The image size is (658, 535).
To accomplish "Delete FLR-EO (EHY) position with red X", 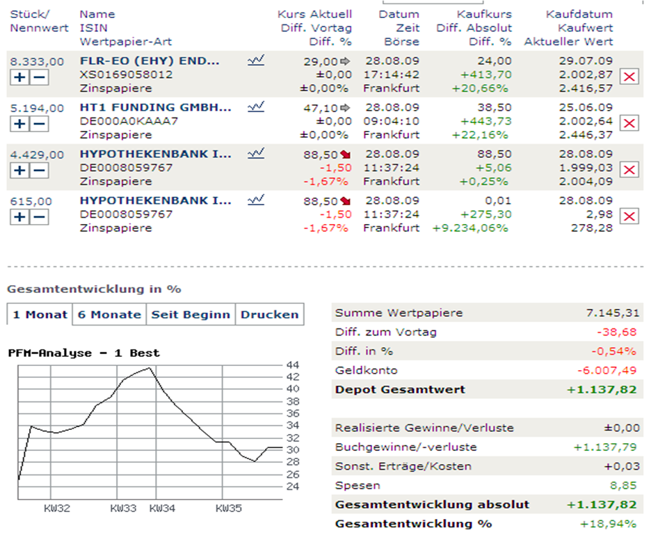I will (x=629, y=77).
